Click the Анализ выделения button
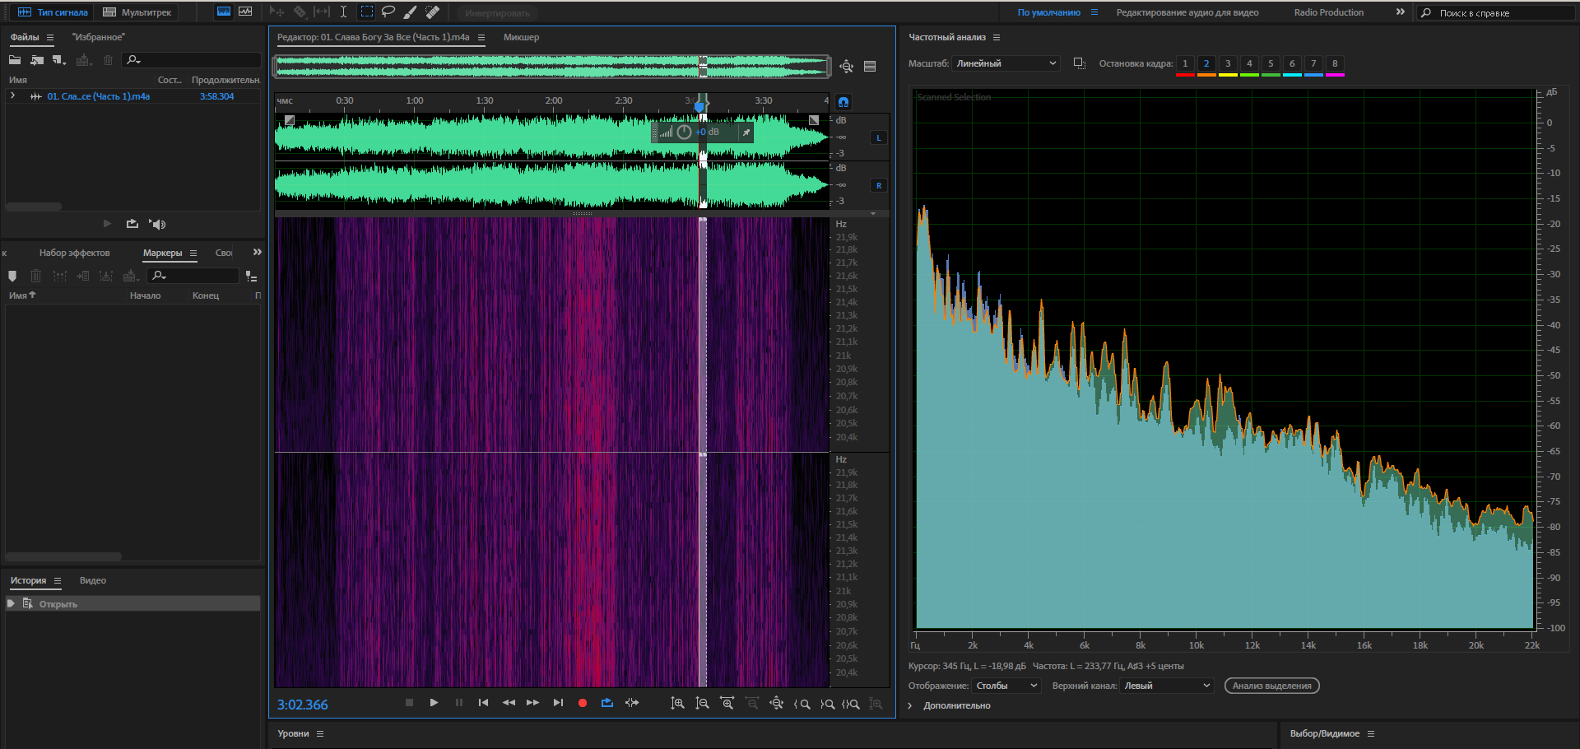Screen dimensions: 1580x749 pos(1271,686)
